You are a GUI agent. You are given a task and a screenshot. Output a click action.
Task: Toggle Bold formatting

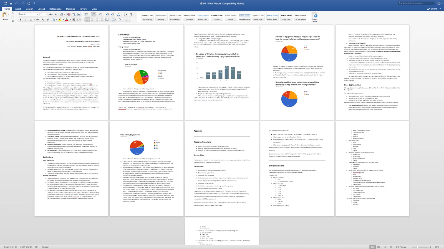21,20
